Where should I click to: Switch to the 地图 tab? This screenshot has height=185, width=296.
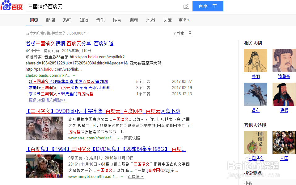151,20
